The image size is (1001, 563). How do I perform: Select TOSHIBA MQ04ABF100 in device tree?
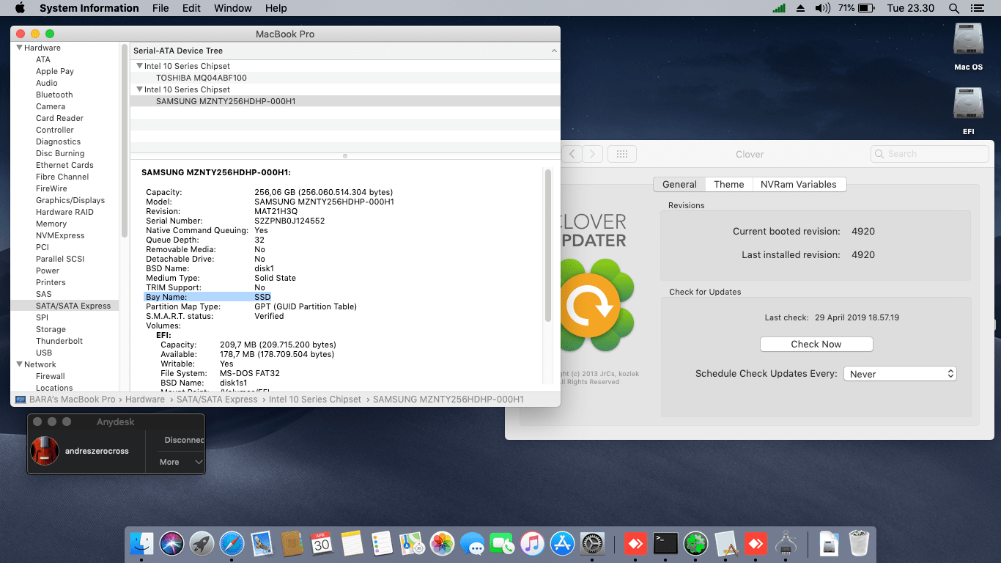(x=201, y=78)
